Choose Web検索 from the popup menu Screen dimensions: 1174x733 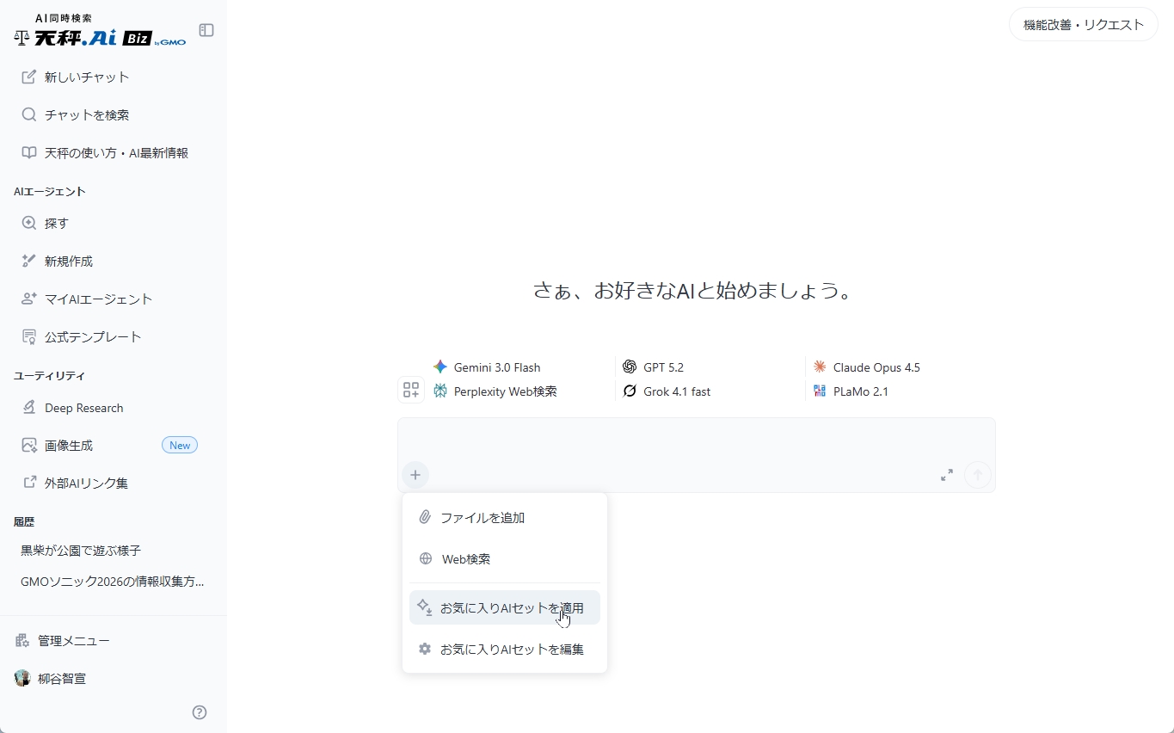tap(505, 559)
